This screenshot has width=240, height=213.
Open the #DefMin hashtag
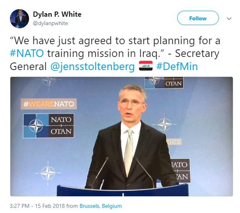pyautogui.click(x=177, y=66)
